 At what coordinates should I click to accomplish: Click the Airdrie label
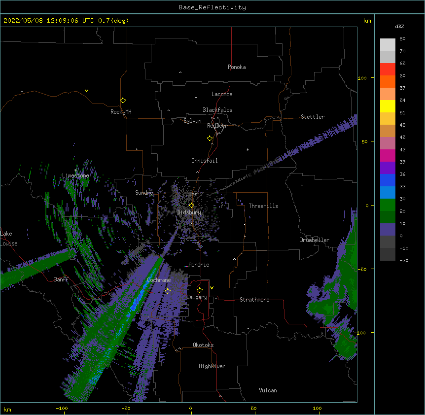click(199, 265)
